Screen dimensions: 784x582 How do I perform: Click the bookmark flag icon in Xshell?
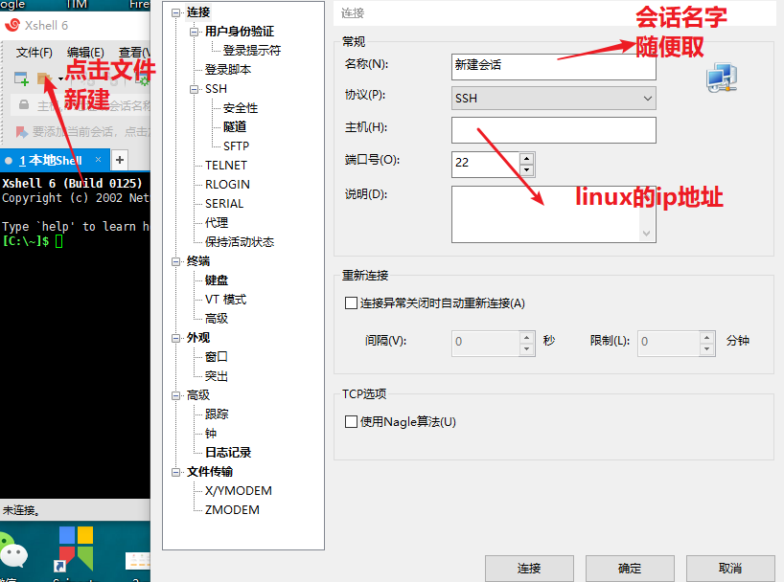point(21,132)
